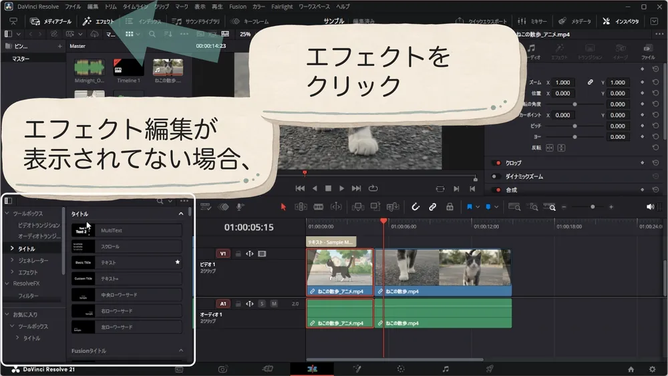Collapse the タイトル section chevron
668x376 pixels.
tap(180, 214)
